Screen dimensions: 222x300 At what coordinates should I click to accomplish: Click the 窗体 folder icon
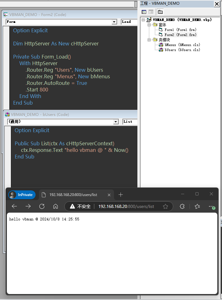tap(155, 25)
